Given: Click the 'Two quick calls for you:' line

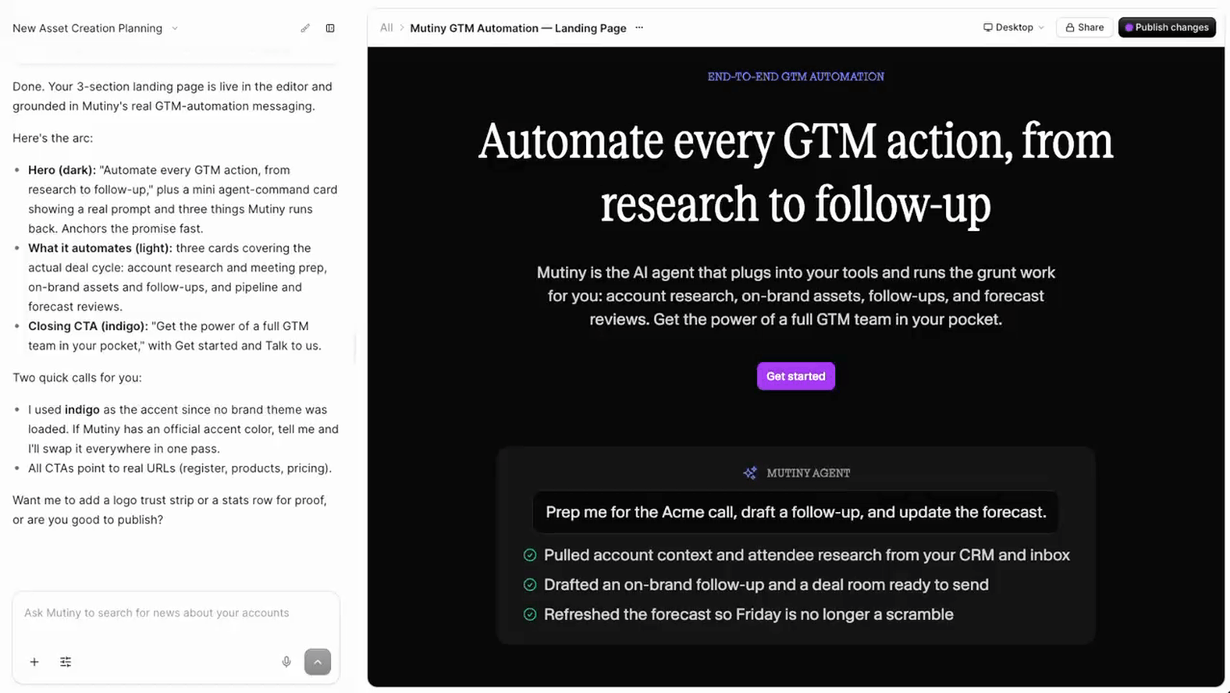Looking at the screenshot, I should click(x=77, y=378).
